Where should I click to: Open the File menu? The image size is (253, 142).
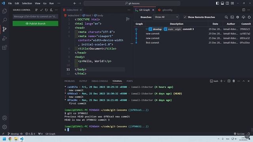[x=10, y=3]
